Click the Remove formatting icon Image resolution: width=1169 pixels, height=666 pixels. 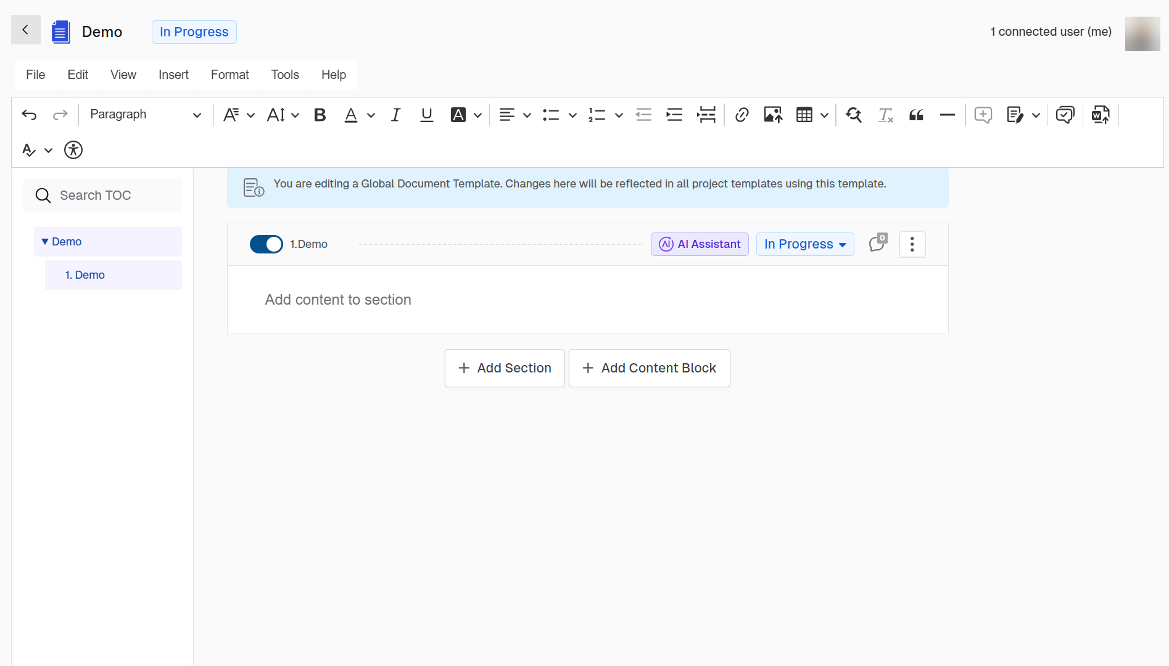click(885, 115)
